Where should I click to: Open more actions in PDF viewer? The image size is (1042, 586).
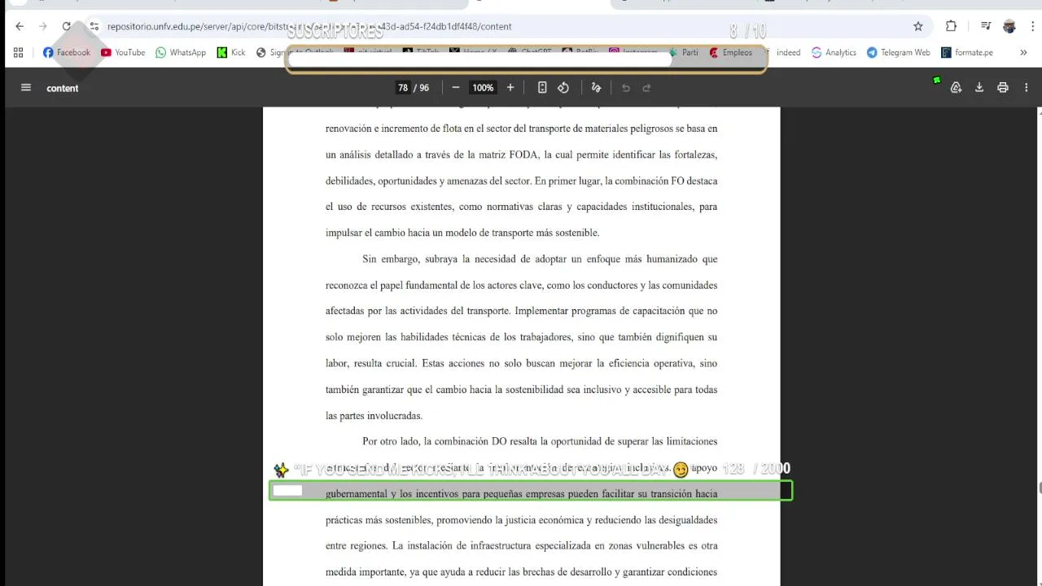1027,88
